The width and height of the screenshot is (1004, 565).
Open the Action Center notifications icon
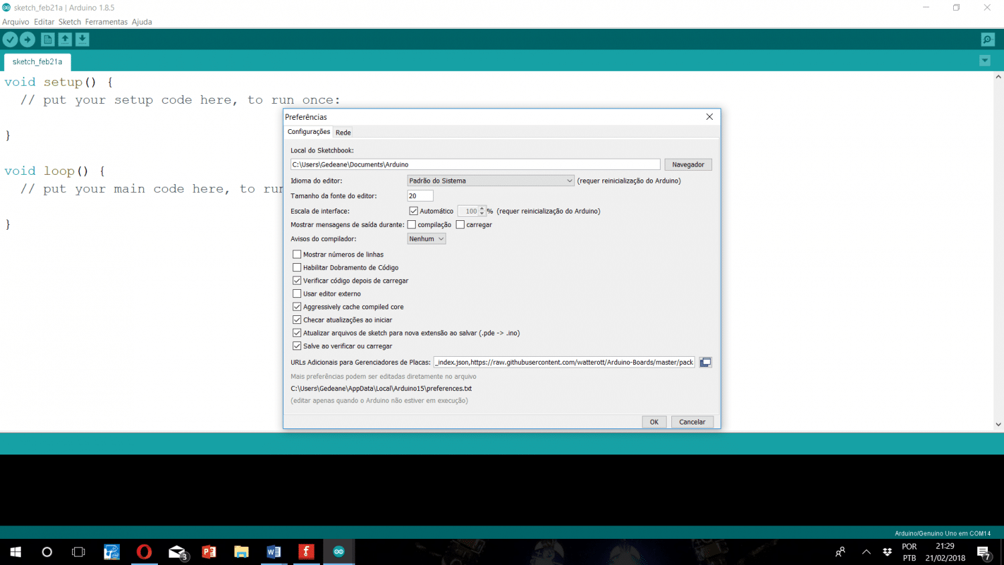click(984, 552)
